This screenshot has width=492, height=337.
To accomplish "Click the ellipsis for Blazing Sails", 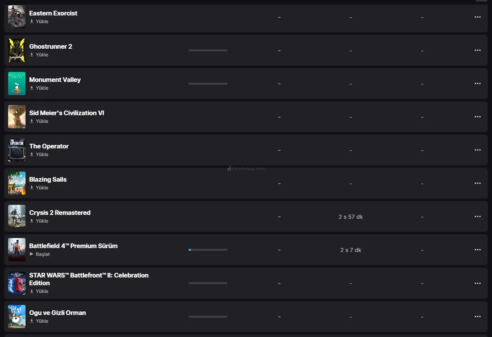I will coord(477,183).
